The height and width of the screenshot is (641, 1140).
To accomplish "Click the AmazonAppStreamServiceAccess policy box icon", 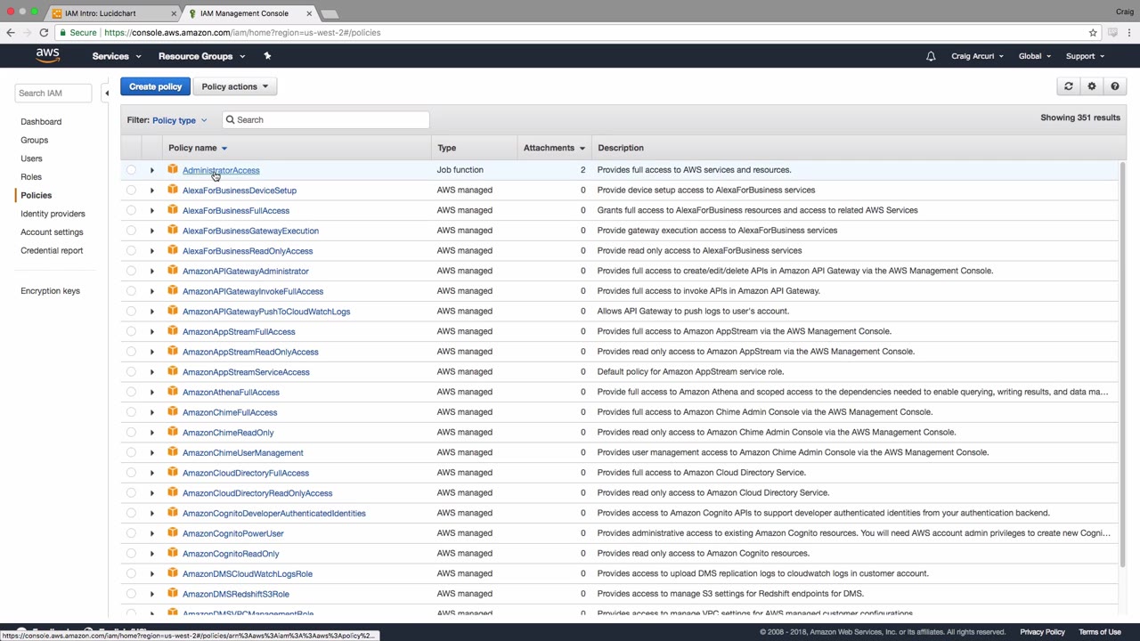I will tap(173, 371).
